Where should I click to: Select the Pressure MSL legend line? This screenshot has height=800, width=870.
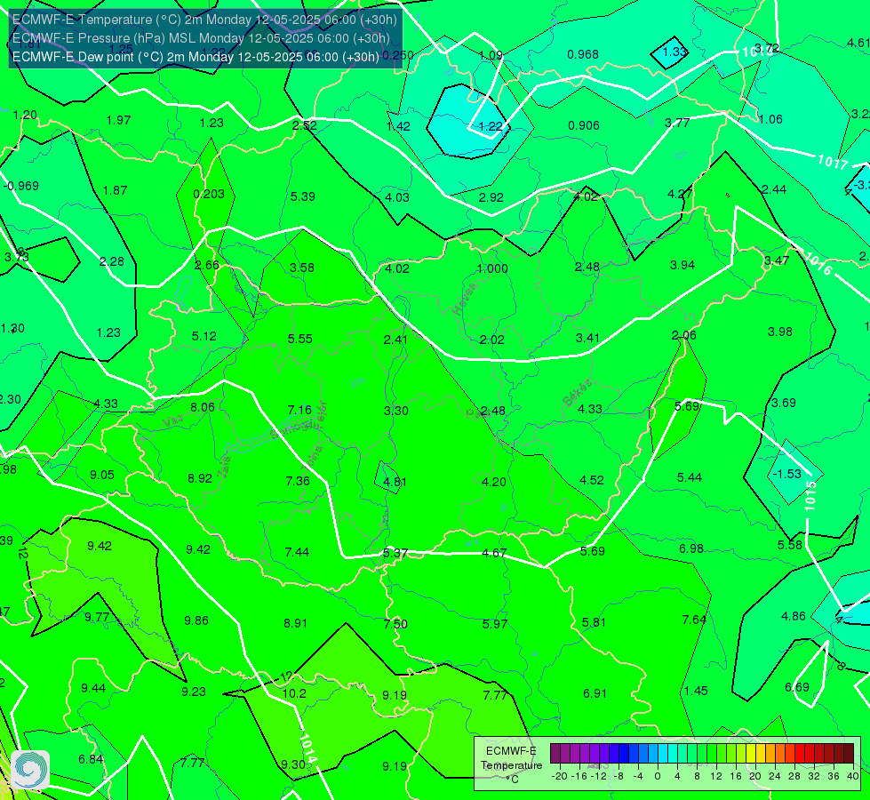[x=201, y=38]
